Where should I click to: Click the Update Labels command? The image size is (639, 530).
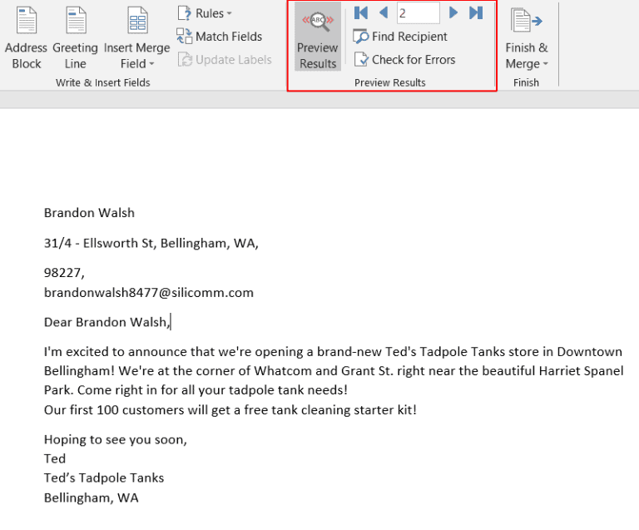click(x=223, y=60)
